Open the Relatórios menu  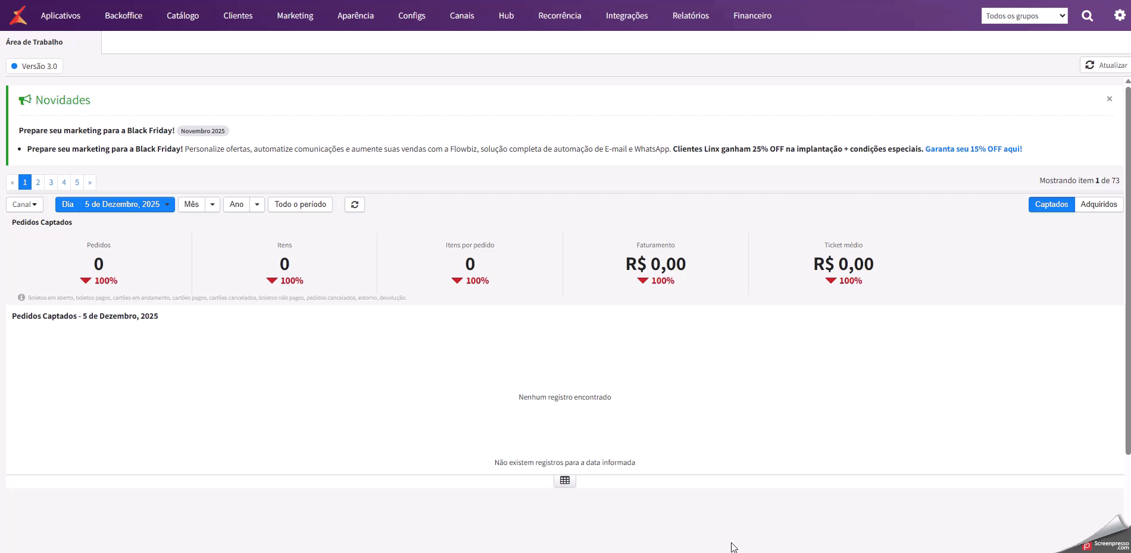pyautogui.click(x=691, y=16)
